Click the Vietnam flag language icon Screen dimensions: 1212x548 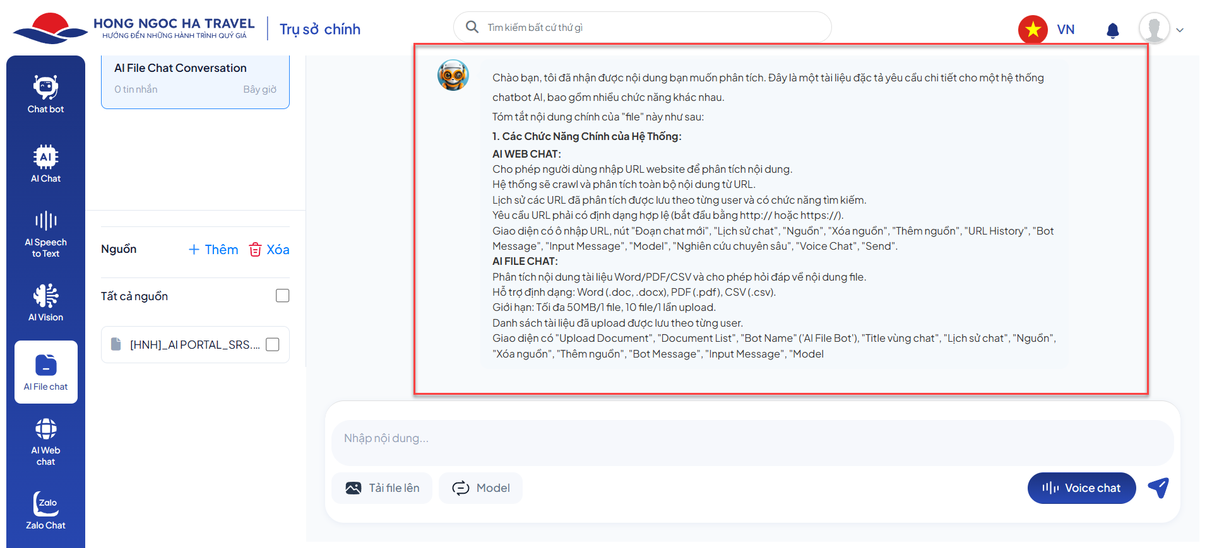pos(1033,30)
